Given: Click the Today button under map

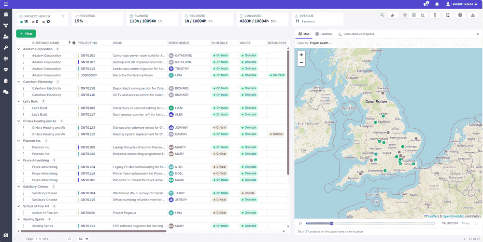Looking at the screenshot, I should click(x=466, y=224).
